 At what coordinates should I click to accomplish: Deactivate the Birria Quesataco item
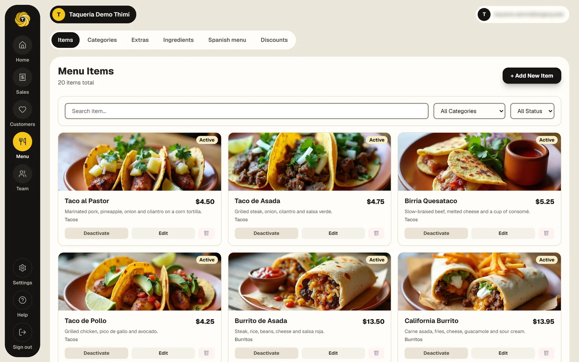[x=436, y=233]
